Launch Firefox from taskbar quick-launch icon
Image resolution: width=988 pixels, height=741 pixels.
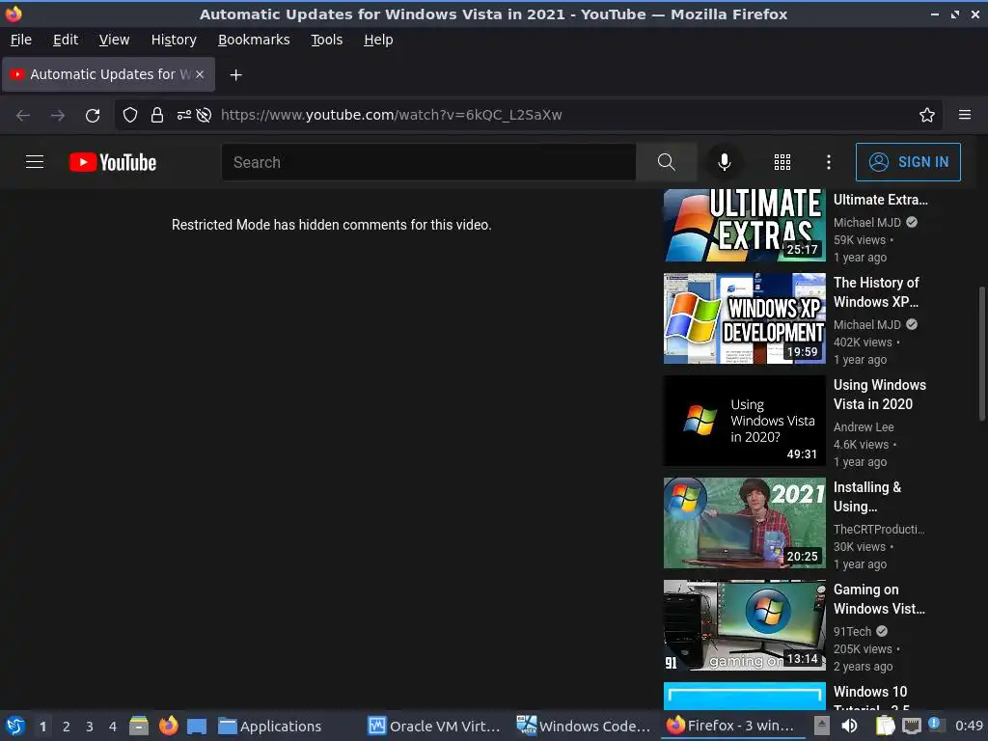click(168, 726)
